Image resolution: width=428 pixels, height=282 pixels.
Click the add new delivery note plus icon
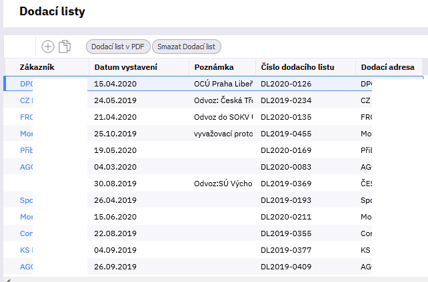[x=47, y=47]
